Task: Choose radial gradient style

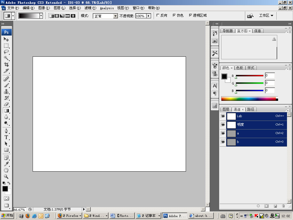Action: [57, 16]
